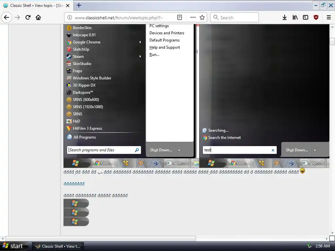
Task: Click the Searching... result row
Action: point(216,130)
